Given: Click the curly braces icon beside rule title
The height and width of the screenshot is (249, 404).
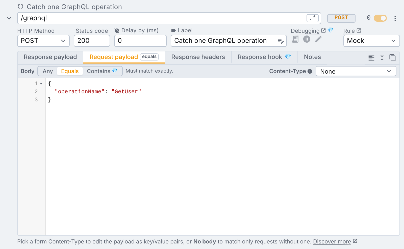Looking at the screenshot, I should tap(20, 7).
